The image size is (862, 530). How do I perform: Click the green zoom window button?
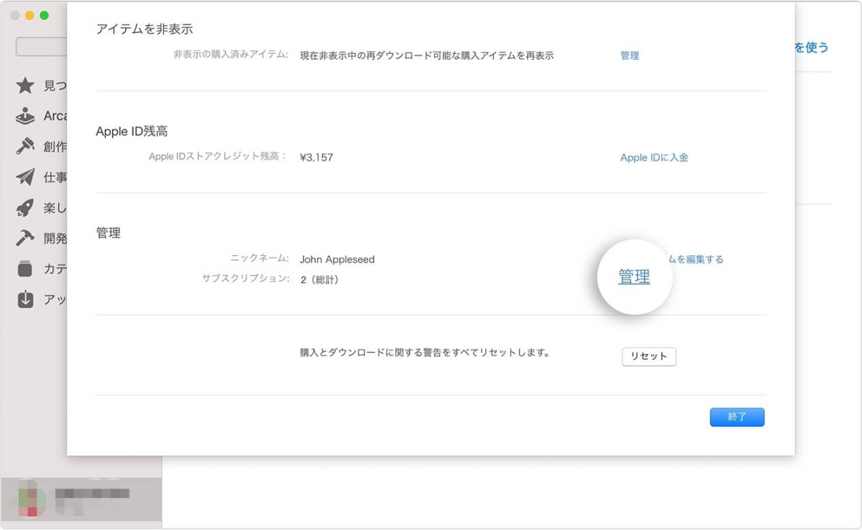(x=44, y=16)
